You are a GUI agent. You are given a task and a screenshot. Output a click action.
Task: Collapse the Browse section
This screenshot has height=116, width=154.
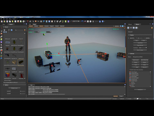click(x=4, y=27)
